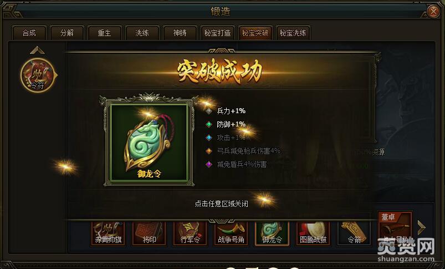Choose the 行军令 item icon
Screen dimensions: 445x269
[x=191, y=234]
